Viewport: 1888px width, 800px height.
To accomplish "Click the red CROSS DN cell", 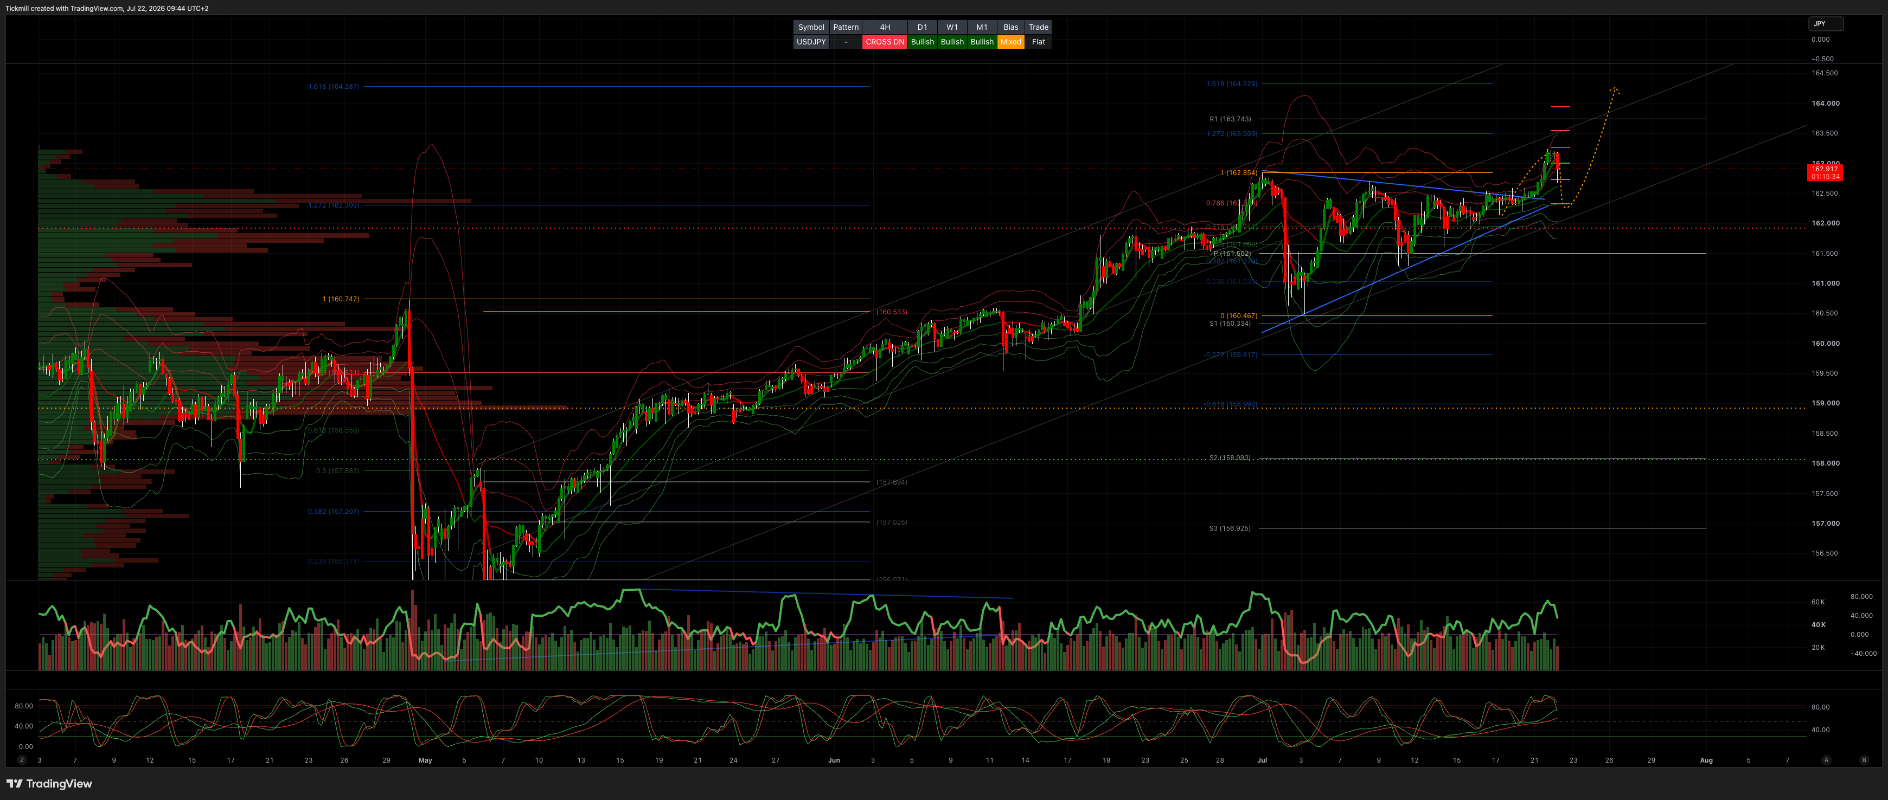I will coord(885,42).
